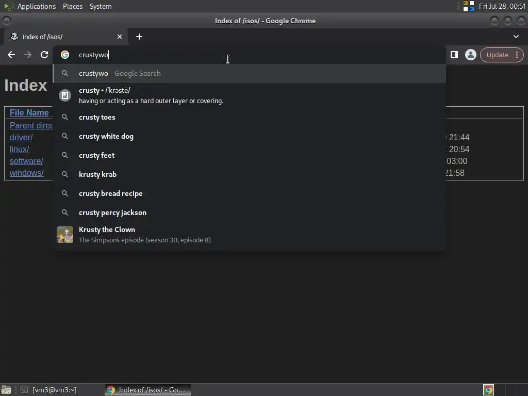The height and width of the screenshot is (396, 528).
Task: Open the Chrome profile avatar
Action: 470,55
